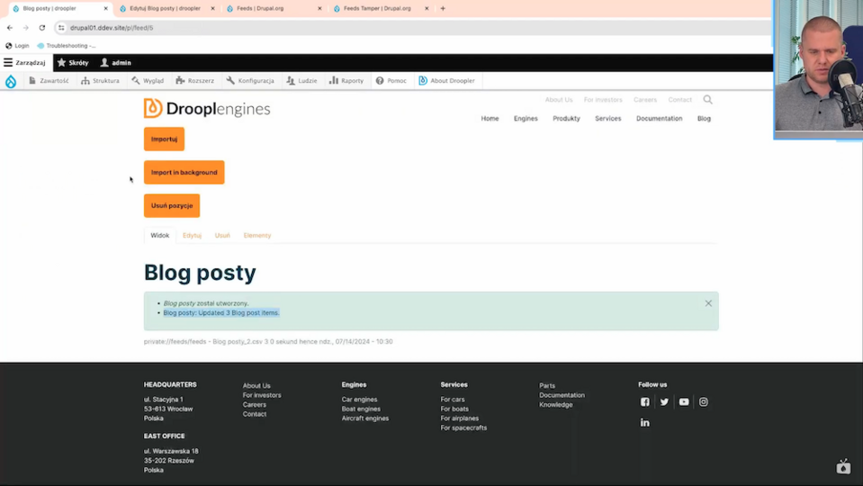Open Boat engines footer link
Viewport: 863px width, 486px height.
coord(361,409)
